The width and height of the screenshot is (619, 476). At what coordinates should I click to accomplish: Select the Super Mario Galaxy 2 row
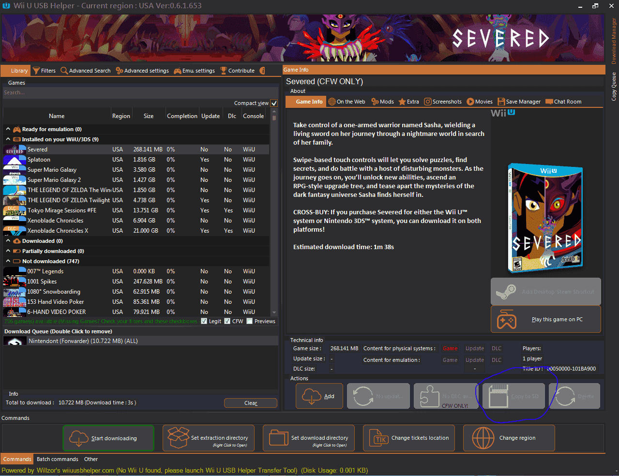click(136, 180)
